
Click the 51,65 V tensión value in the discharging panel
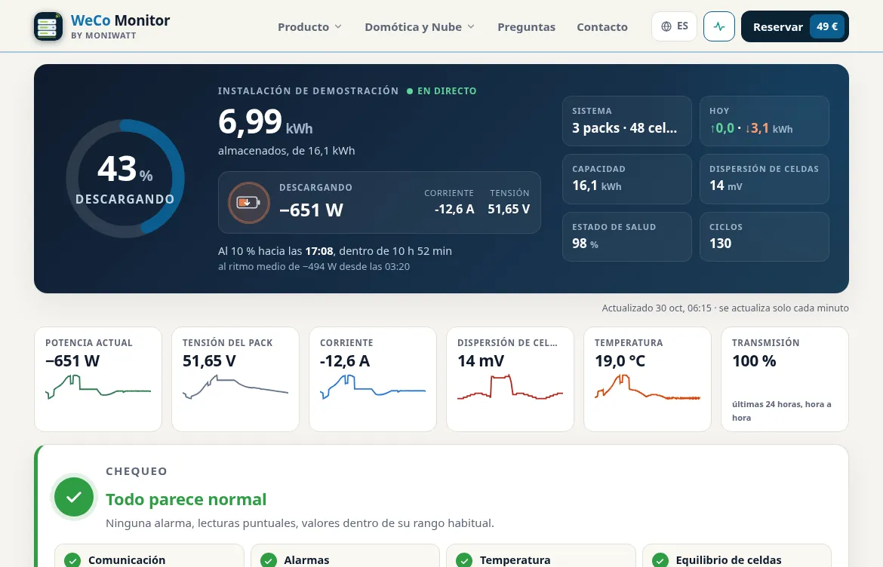coord(509,210)
